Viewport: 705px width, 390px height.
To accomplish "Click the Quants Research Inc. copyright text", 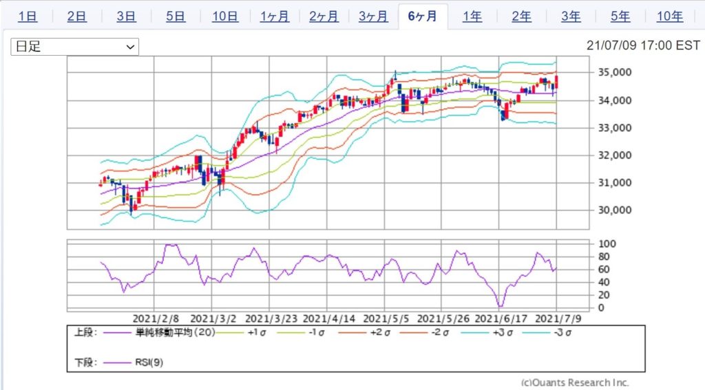I will point(575,383).
